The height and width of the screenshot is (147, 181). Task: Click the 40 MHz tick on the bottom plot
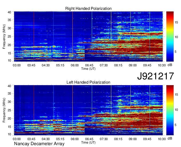pyautogui.click(x=10, y=86)
